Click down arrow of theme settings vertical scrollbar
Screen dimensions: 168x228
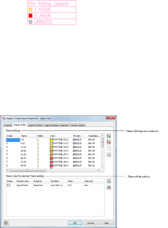102,167
